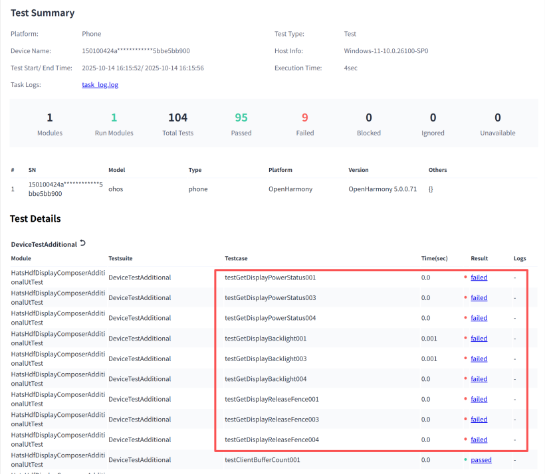Click the 95 Passed count
The width and height of the screenshot is (545, 474).
pyautogui.click(x=241, y=118)
